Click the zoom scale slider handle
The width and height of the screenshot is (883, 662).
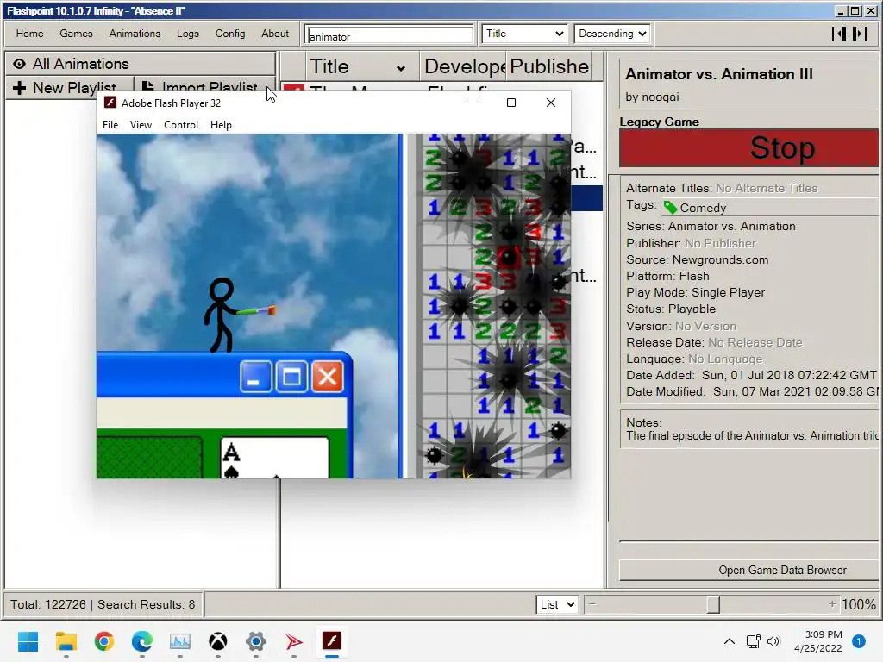(713, 604)
